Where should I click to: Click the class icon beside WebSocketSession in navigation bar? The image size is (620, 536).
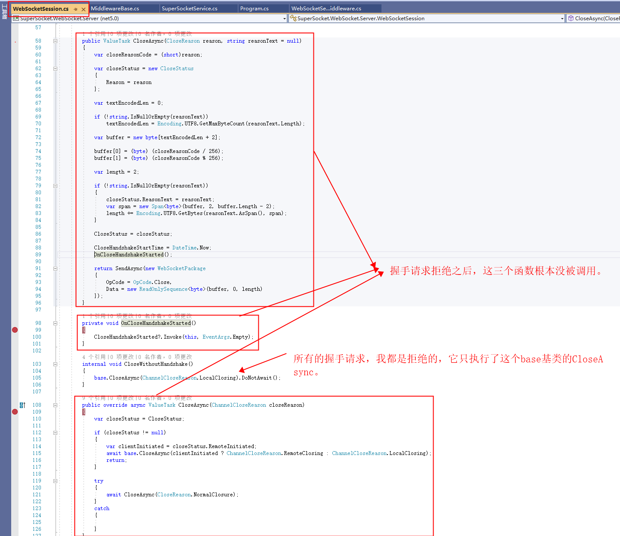[x=292, y=19]
